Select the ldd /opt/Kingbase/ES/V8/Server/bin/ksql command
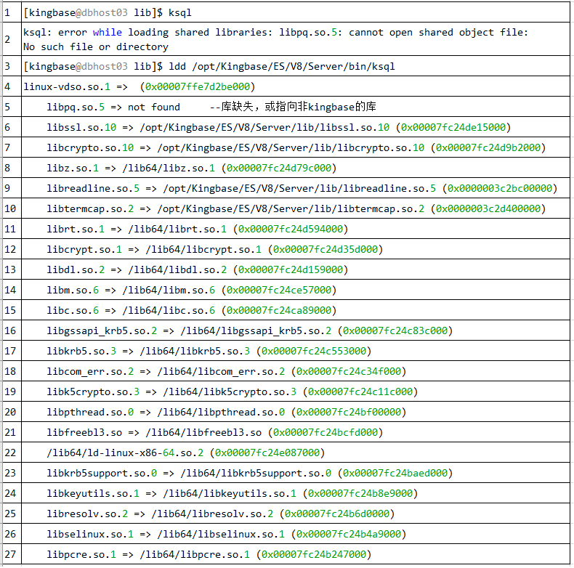Viewport: 574px width, 568px height. [282, 67]
